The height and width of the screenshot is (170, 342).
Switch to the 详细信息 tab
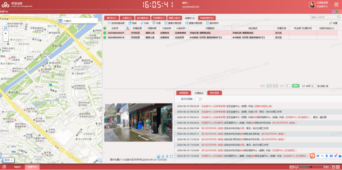(x=184, y=93)
